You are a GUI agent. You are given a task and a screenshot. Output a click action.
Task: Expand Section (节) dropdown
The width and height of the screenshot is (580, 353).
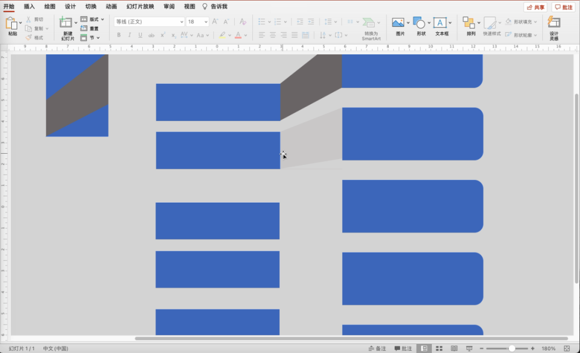[98, 38]
